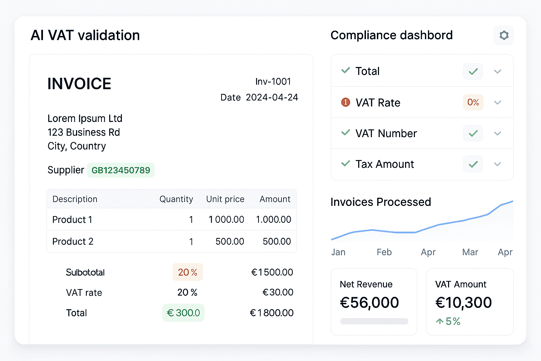Screen dimensions: 541x361
Task: Open the settings gear in Compliance dashboard
Action: (x=504, y=35)
